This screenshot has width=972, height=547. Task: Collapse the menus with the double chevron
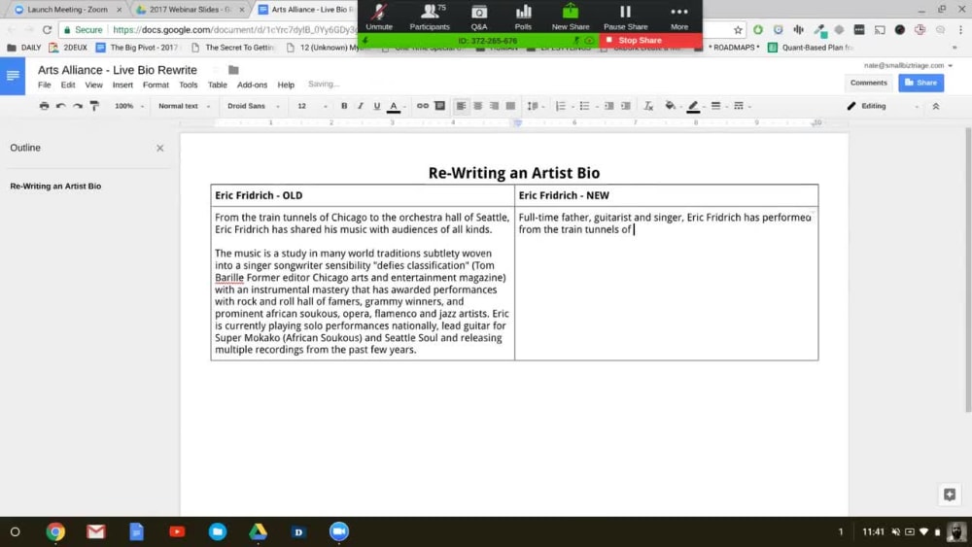tap(935, 106)
